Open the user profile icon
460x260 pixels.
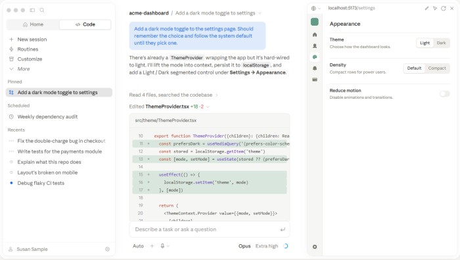315,46
